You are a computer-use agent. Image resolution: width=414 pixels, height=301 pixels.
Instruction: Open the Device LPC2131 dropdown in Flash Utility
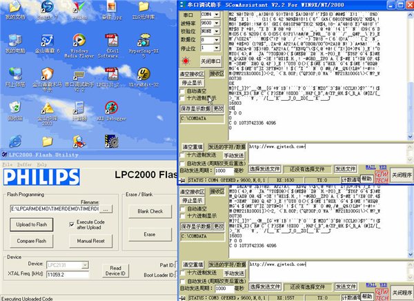[x=85, y=265]
